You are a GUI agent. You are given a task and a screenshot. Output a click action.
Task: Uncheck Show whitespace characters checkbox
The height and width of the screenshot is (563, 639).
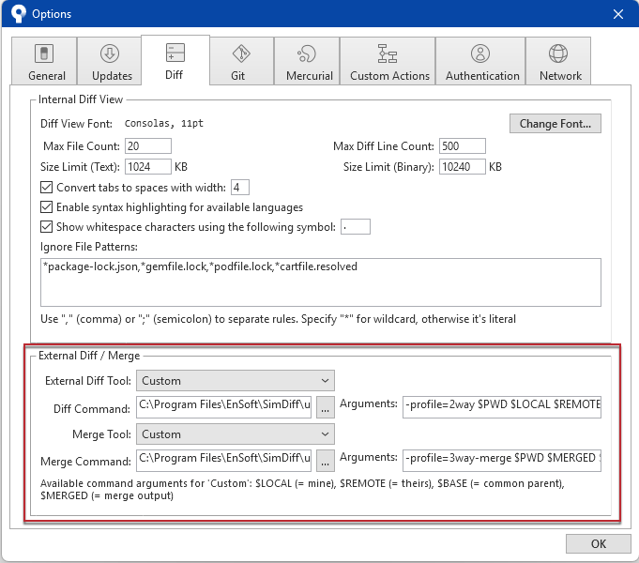click(x=47, y=227)
